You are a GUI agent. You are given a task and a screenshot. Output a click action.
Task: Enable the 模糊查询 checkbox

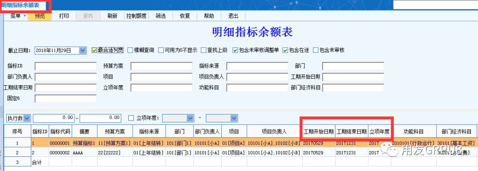[131, 50]
